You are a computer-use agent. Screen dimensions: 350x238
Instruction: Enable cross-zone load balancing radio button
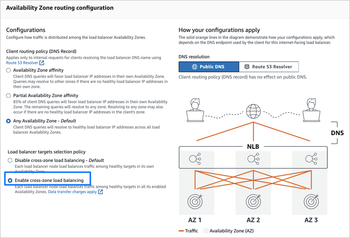(x=10, y=180)
